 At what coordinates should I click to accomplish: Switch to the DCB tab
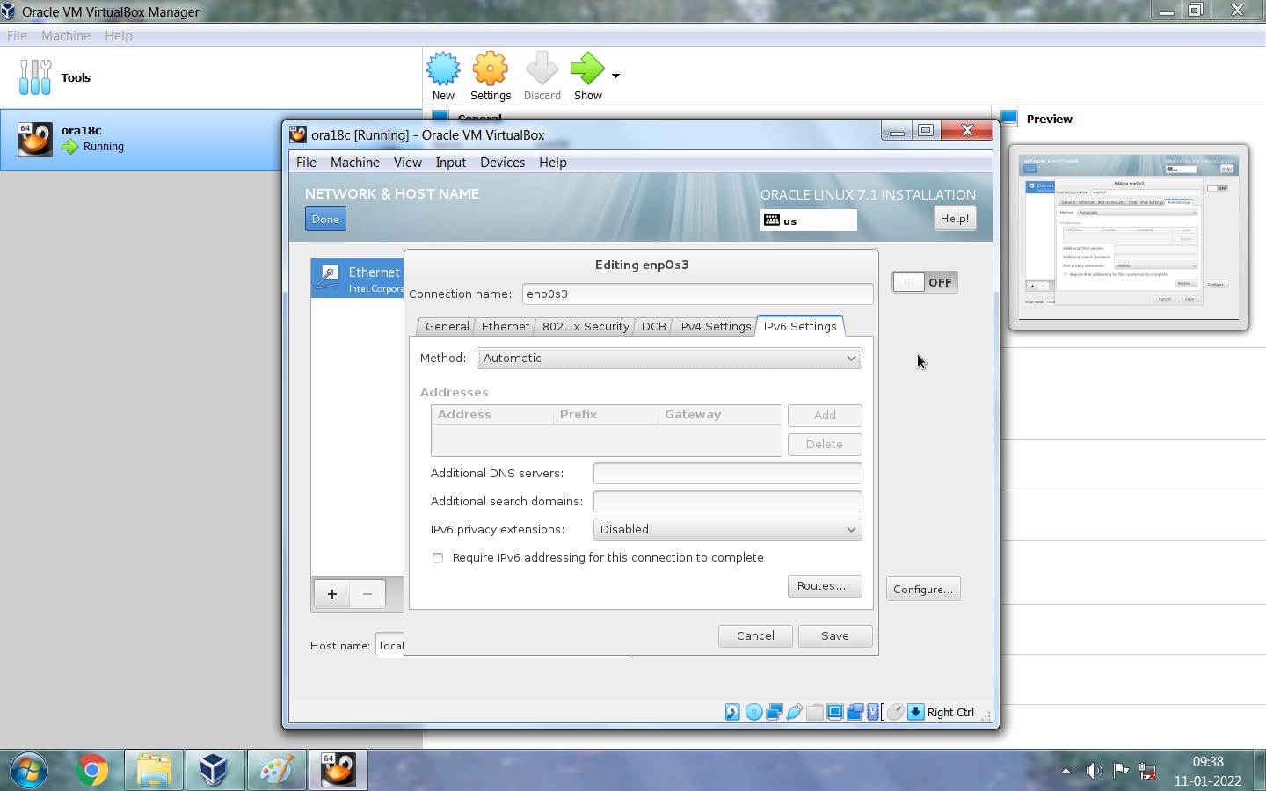653,326
